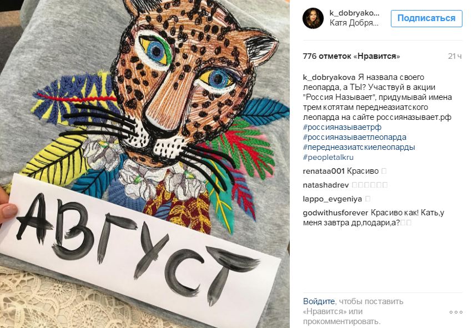Open k_dobryakova username in the caption
The width and height of the screenshot is (473, 328).
click(329, 78)
